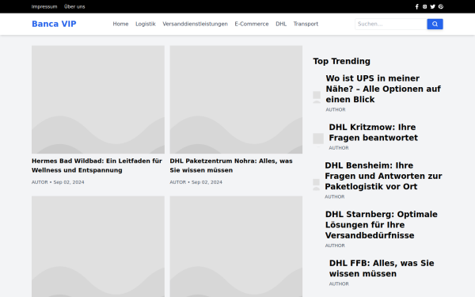This screenshot has height=297, width=475.
Task: Open the Logistik menu item
Action: point(146,24)
